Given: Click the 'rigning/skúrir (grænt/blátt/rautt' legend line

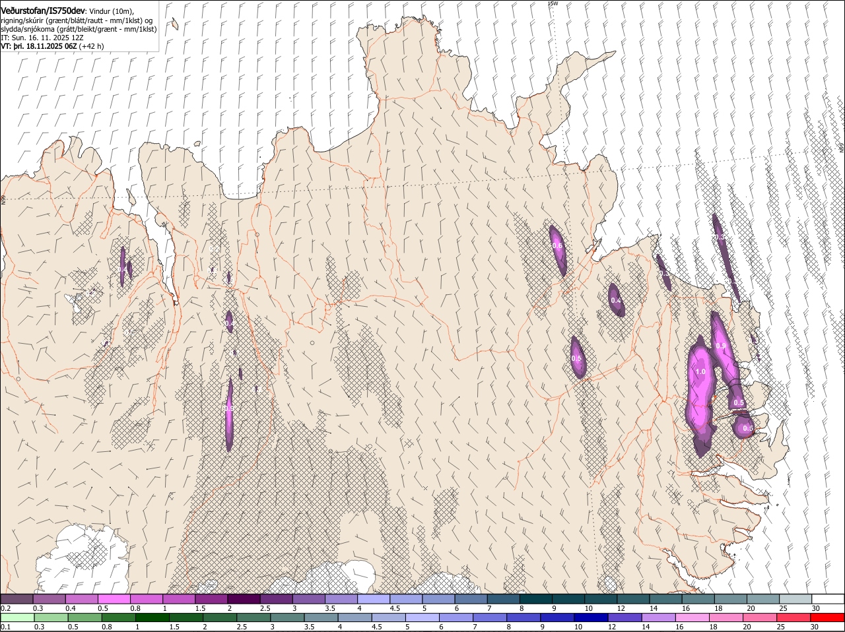Looking at the screenshot, I should click(77, 20).
